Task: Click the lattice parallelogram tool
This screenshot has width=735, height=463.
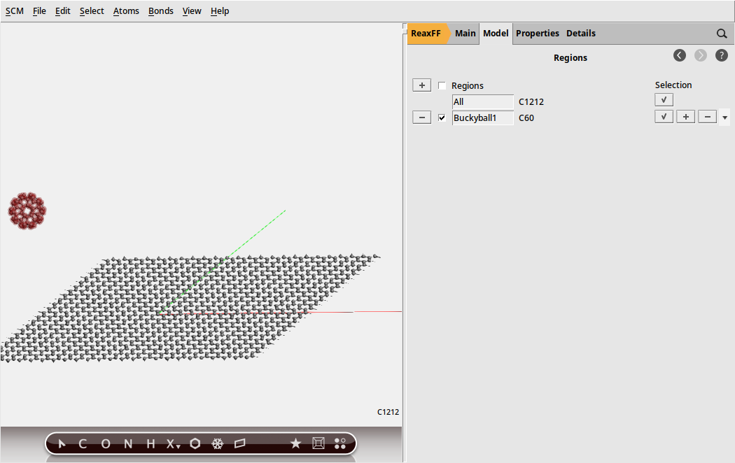Action: [x=239, y=443]
